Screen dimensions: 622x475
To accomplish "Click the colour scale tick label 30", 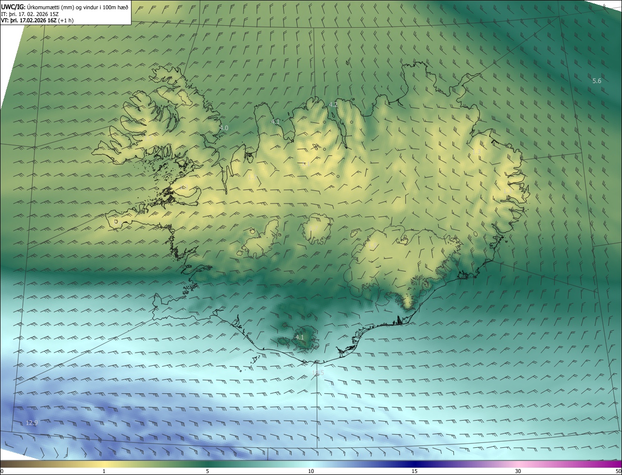I will pos(518,471).
